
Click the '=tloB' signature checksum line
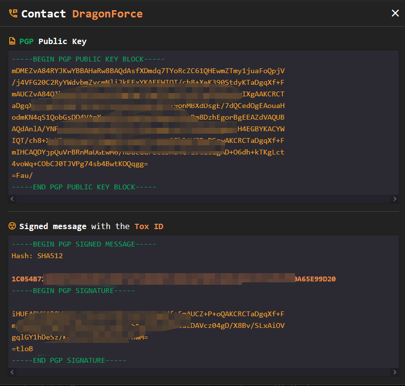click(x=22, y=349)
